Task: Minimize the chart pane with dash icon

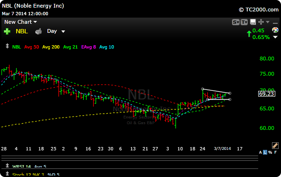Action: coord(275,23)
